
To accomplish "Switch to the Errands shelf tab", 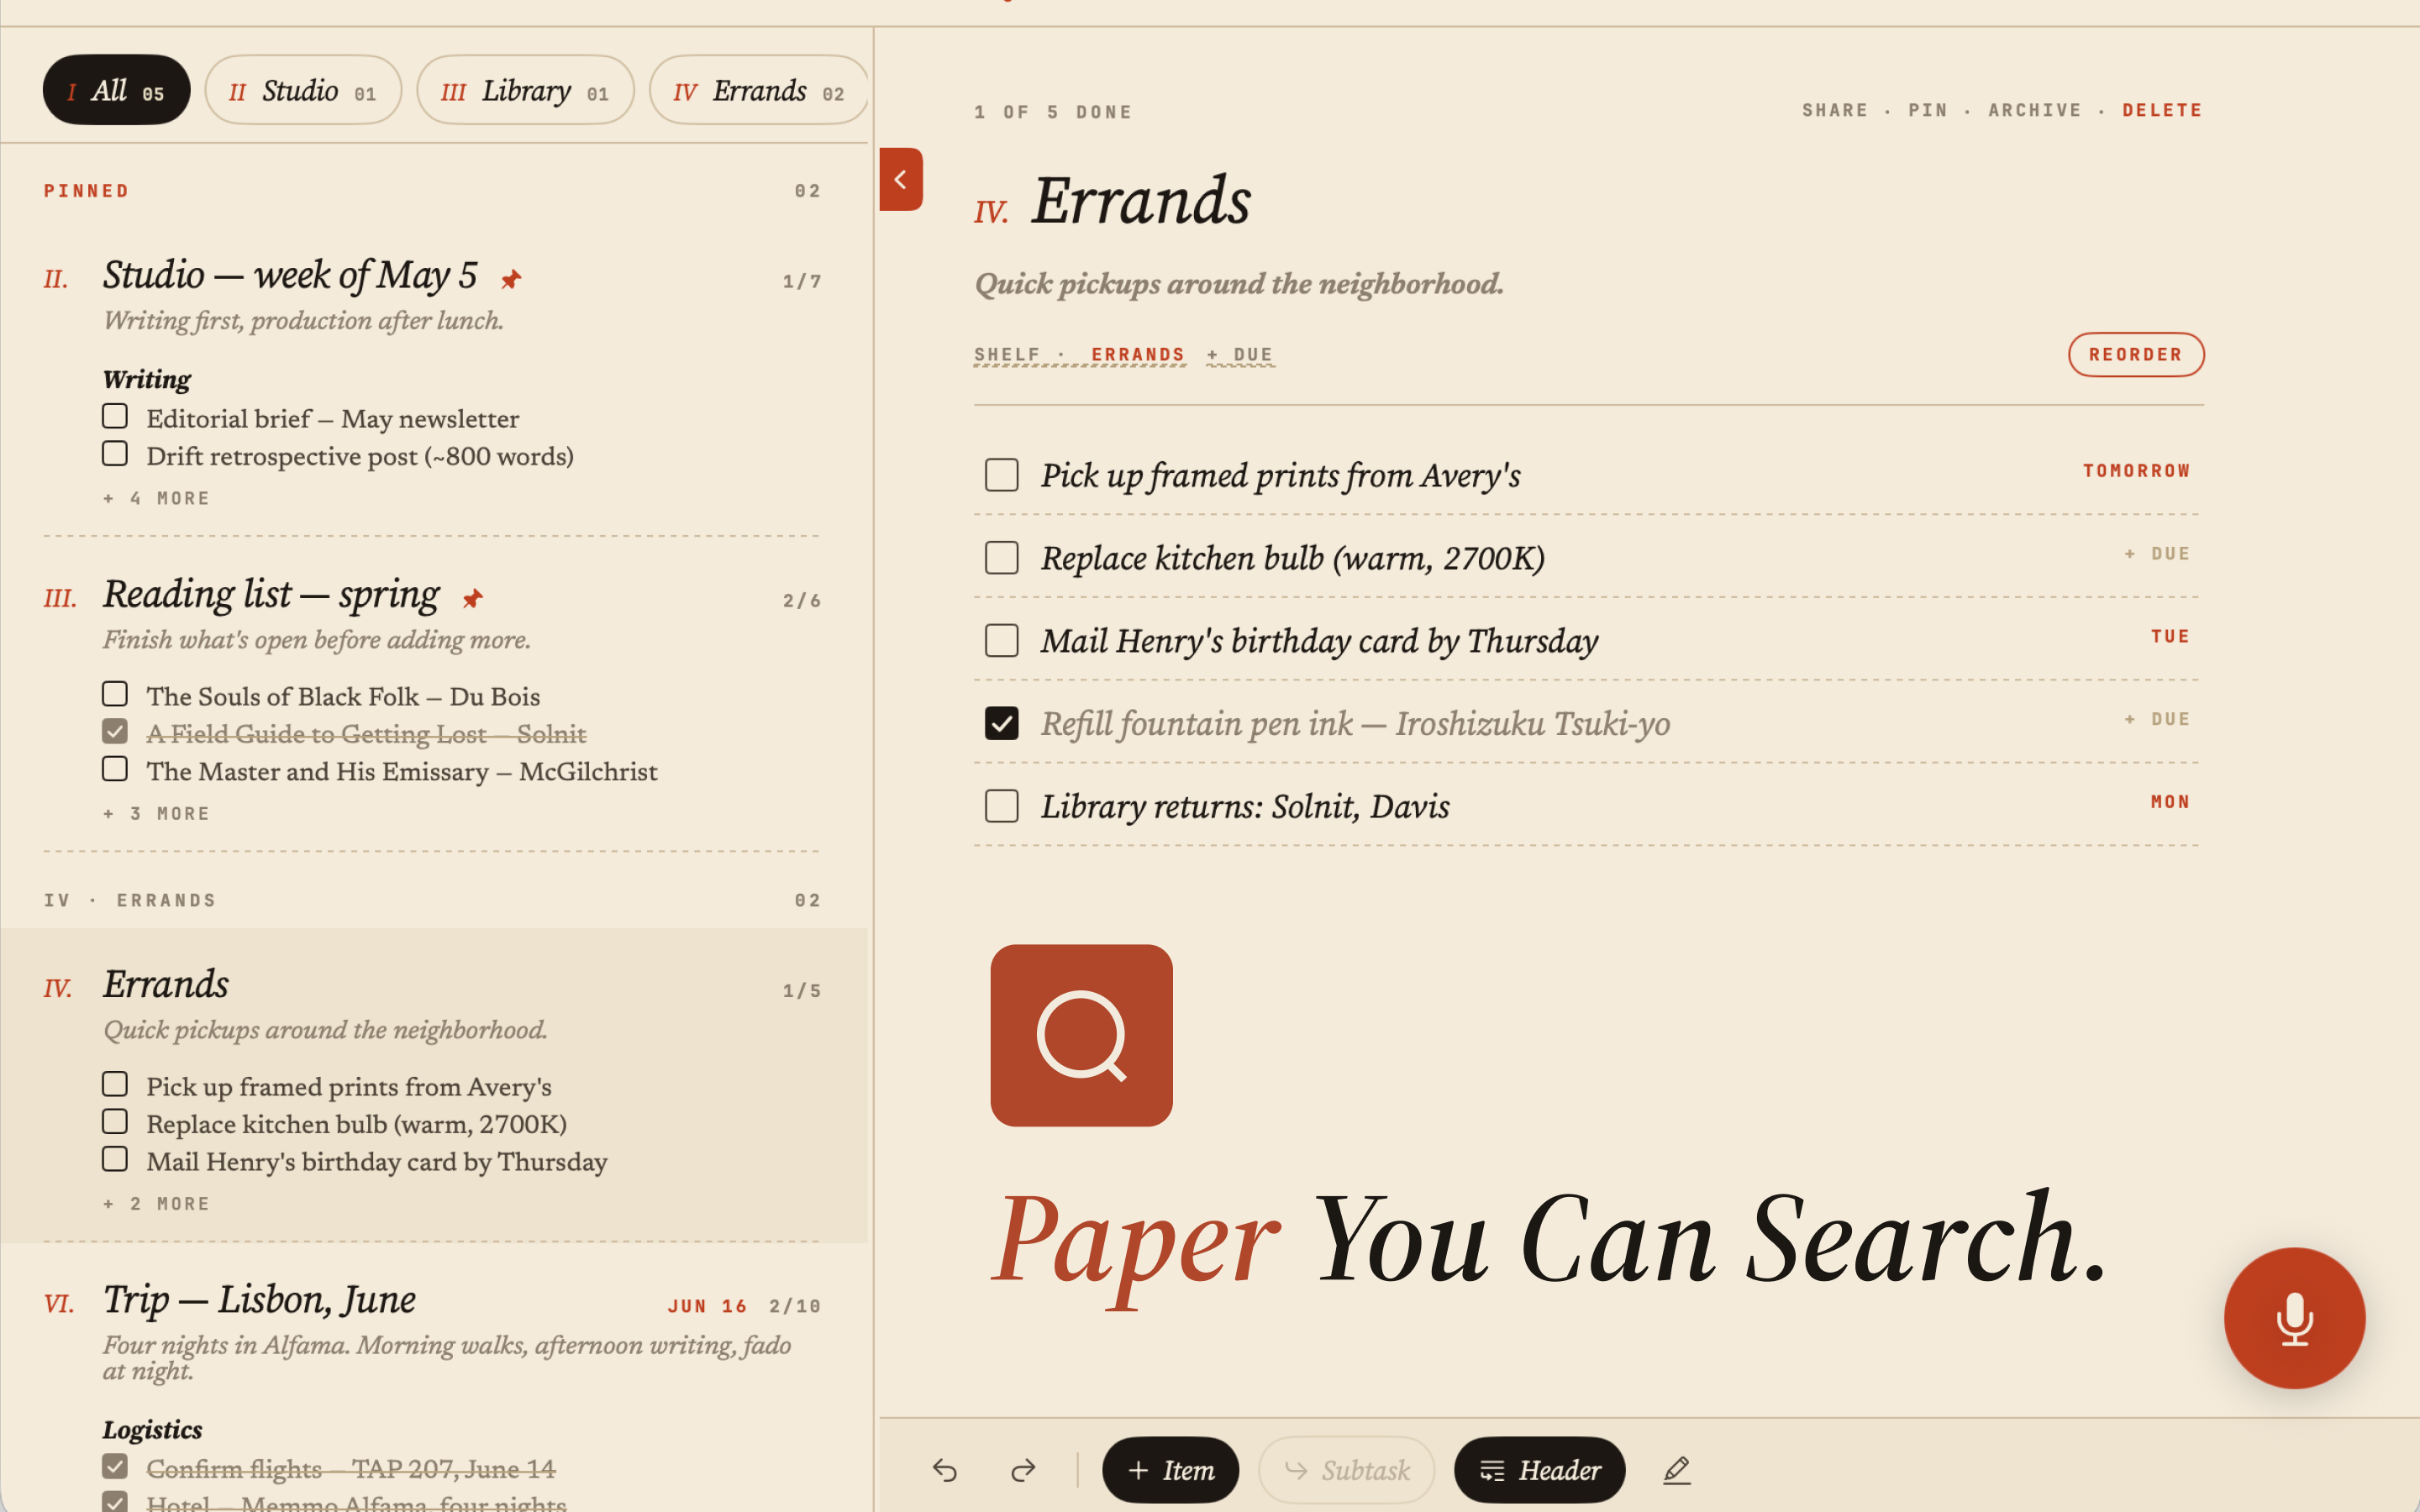I will (x=759, y=90).
